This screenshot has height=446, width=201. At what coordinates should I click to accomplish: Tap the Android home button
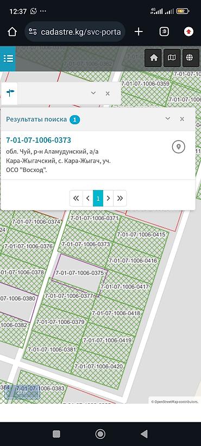100,434
